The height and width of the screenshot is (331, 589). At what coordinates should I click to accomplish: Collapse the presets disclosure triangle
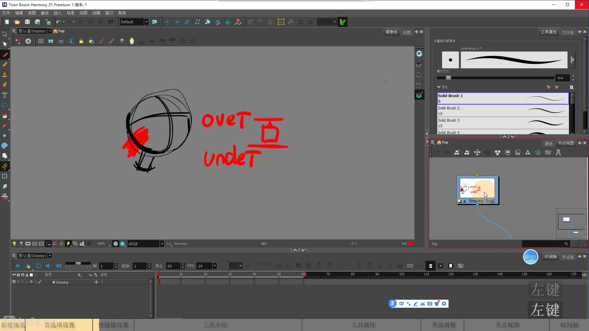pos(439,87)
